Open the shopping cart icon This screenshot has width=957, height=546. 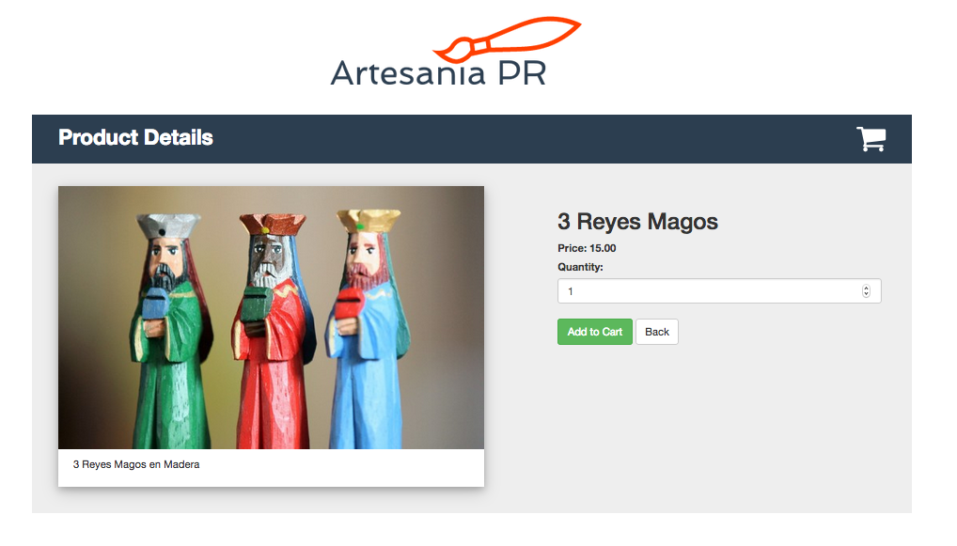tap(871, 138)
